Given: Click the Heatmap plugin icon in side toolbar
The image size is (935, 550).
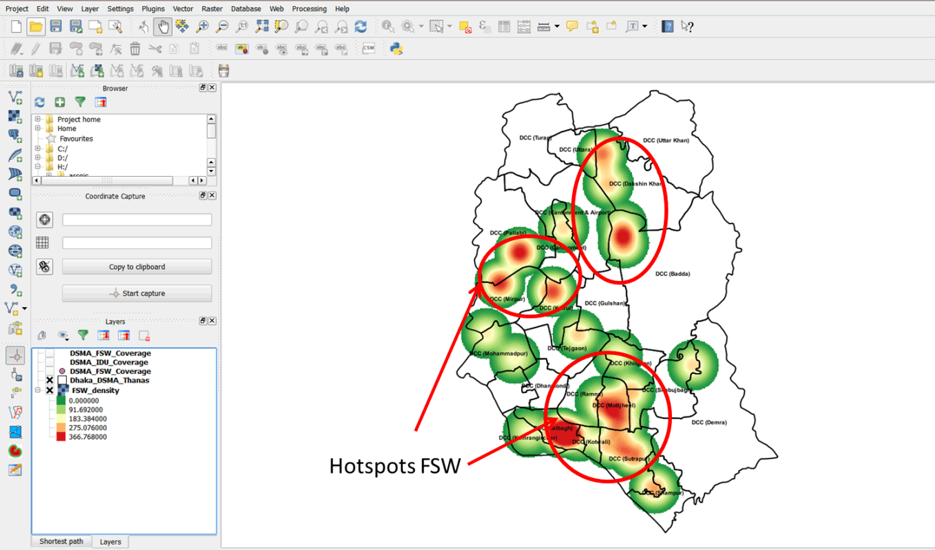Looking at the screenshot, I should [x=15, y=451].
